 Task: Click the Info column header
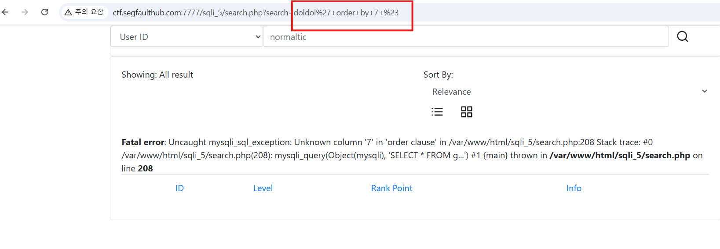coord(574,188)
